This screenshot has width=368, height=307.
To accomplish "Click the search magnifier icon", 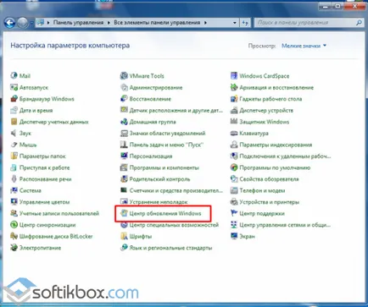I will click(x=359, y=23).
